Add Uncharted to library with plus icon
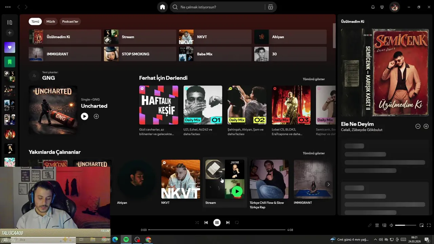 96,116
